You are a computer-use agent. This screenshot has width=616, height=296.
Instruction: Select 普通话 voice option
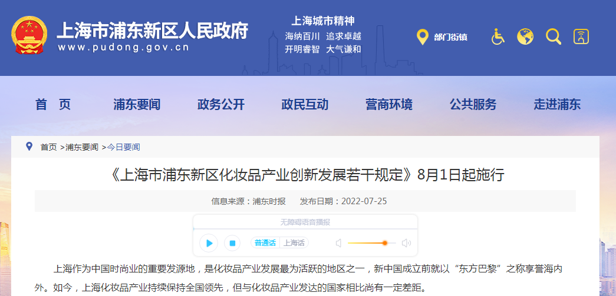pyautogui.click(x=265, y=243)
